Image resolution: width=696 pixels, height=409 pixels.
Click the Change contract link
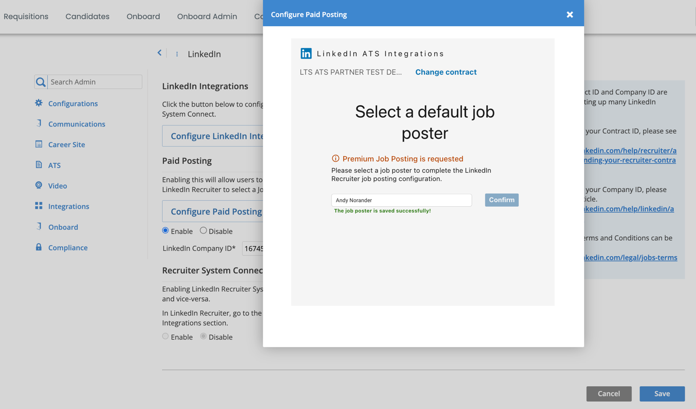coord(446,72)
